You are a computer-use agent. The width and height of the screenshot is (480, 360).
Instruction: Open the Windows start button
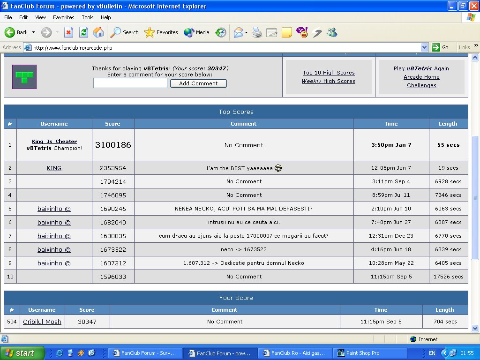coord(22,353)
